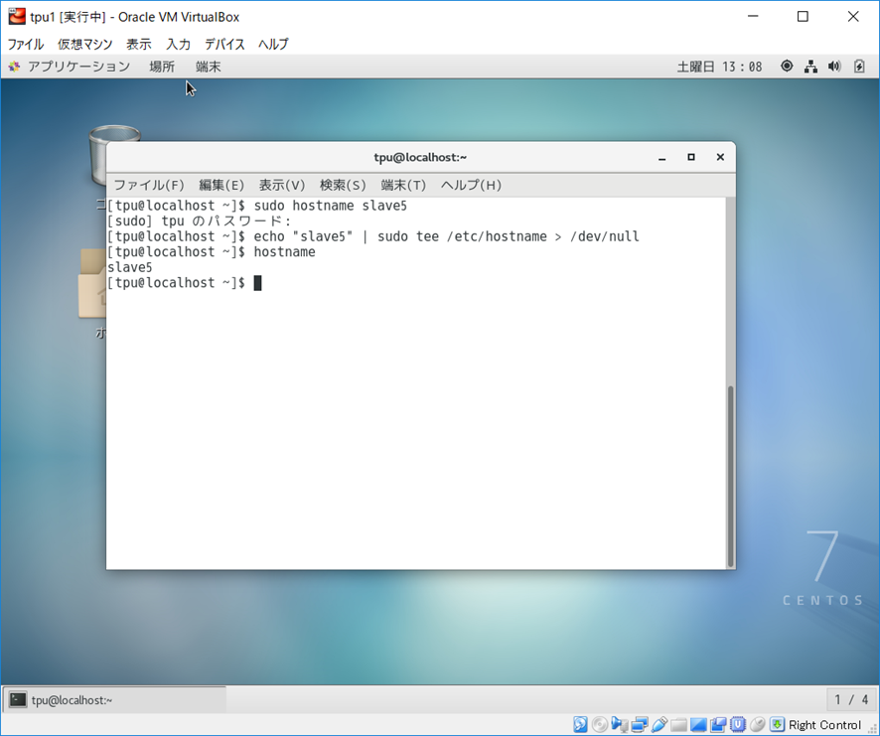Open VirtualBox デバイス menu
The image size is (880, 736).
[224, 44]
